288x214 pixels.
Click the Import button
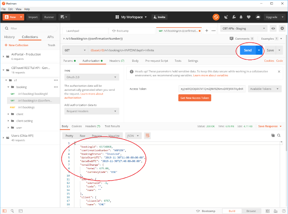pos(33,17)
